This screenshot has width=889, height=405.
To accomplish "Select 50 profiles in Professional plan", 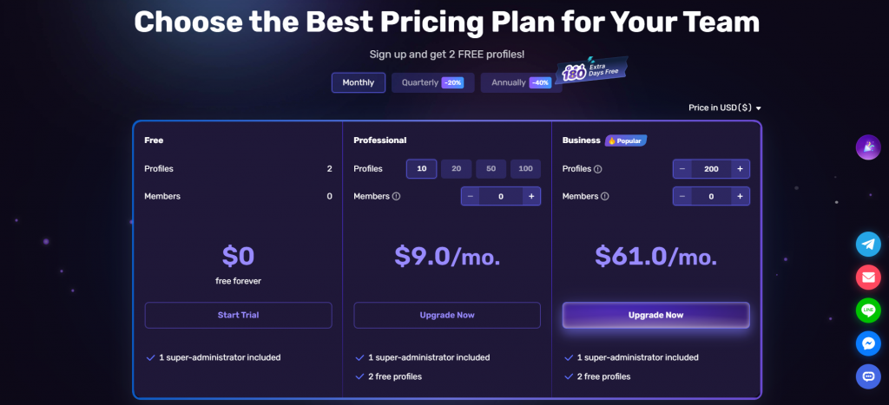I will [491, 169].
